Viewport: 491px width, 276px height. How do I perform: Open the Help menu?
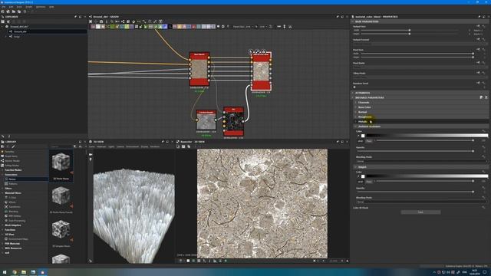[51, 7]
